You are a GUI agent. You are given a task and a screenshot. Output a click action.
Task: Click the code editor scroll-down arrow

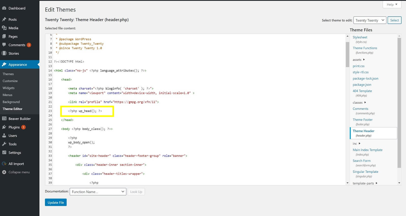pos(347,183)
